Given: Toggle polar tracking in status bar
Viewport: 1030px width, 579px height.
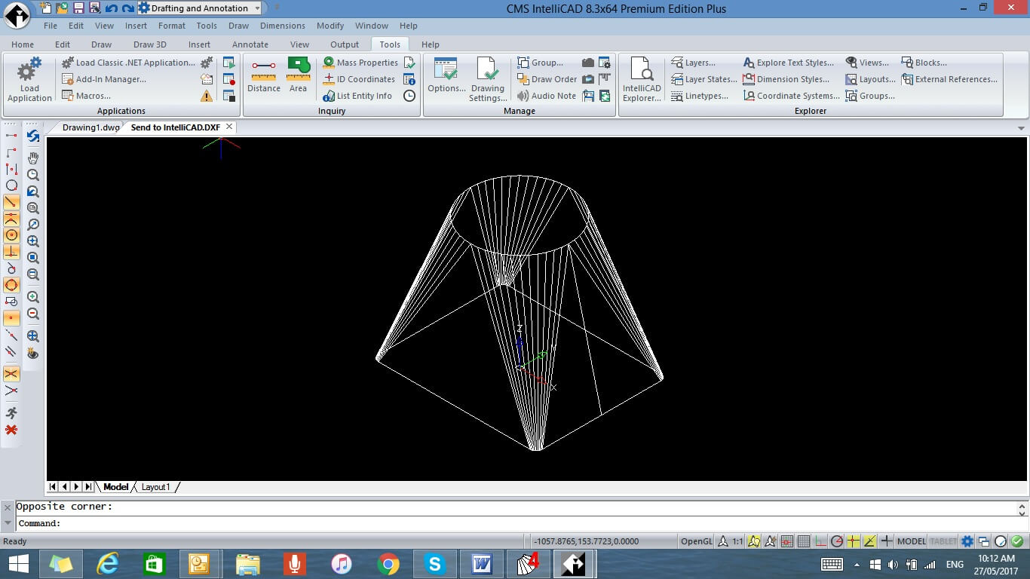Looking at the screenshot, I should point(837,541).
